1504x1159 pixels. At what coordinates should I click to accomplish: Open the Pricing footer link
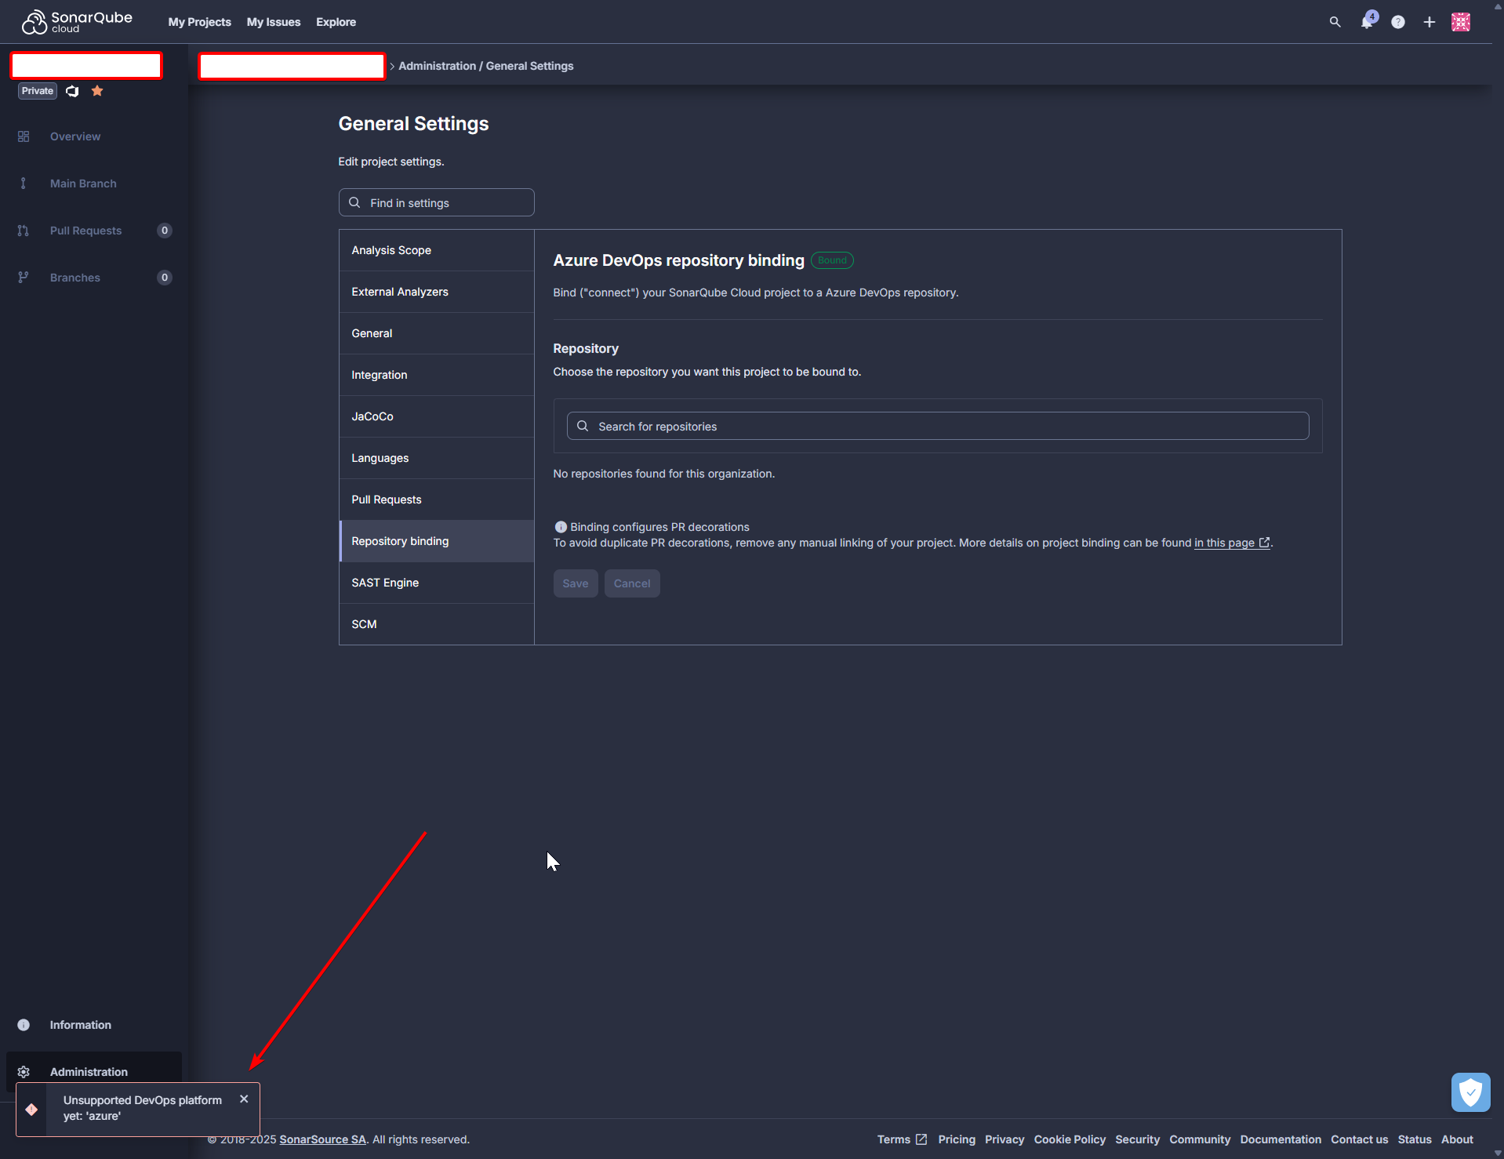[957, 1139]
